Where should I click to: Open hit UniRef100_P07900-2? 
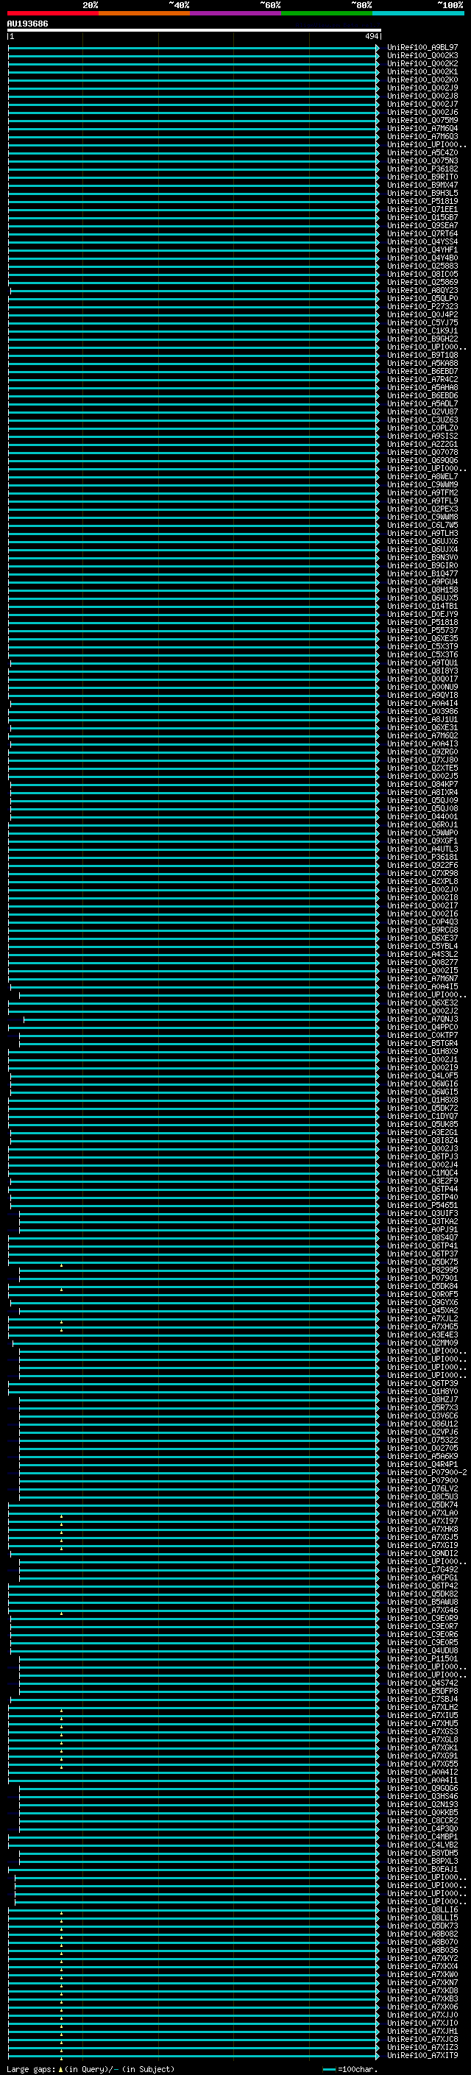tap(427, 1472)
